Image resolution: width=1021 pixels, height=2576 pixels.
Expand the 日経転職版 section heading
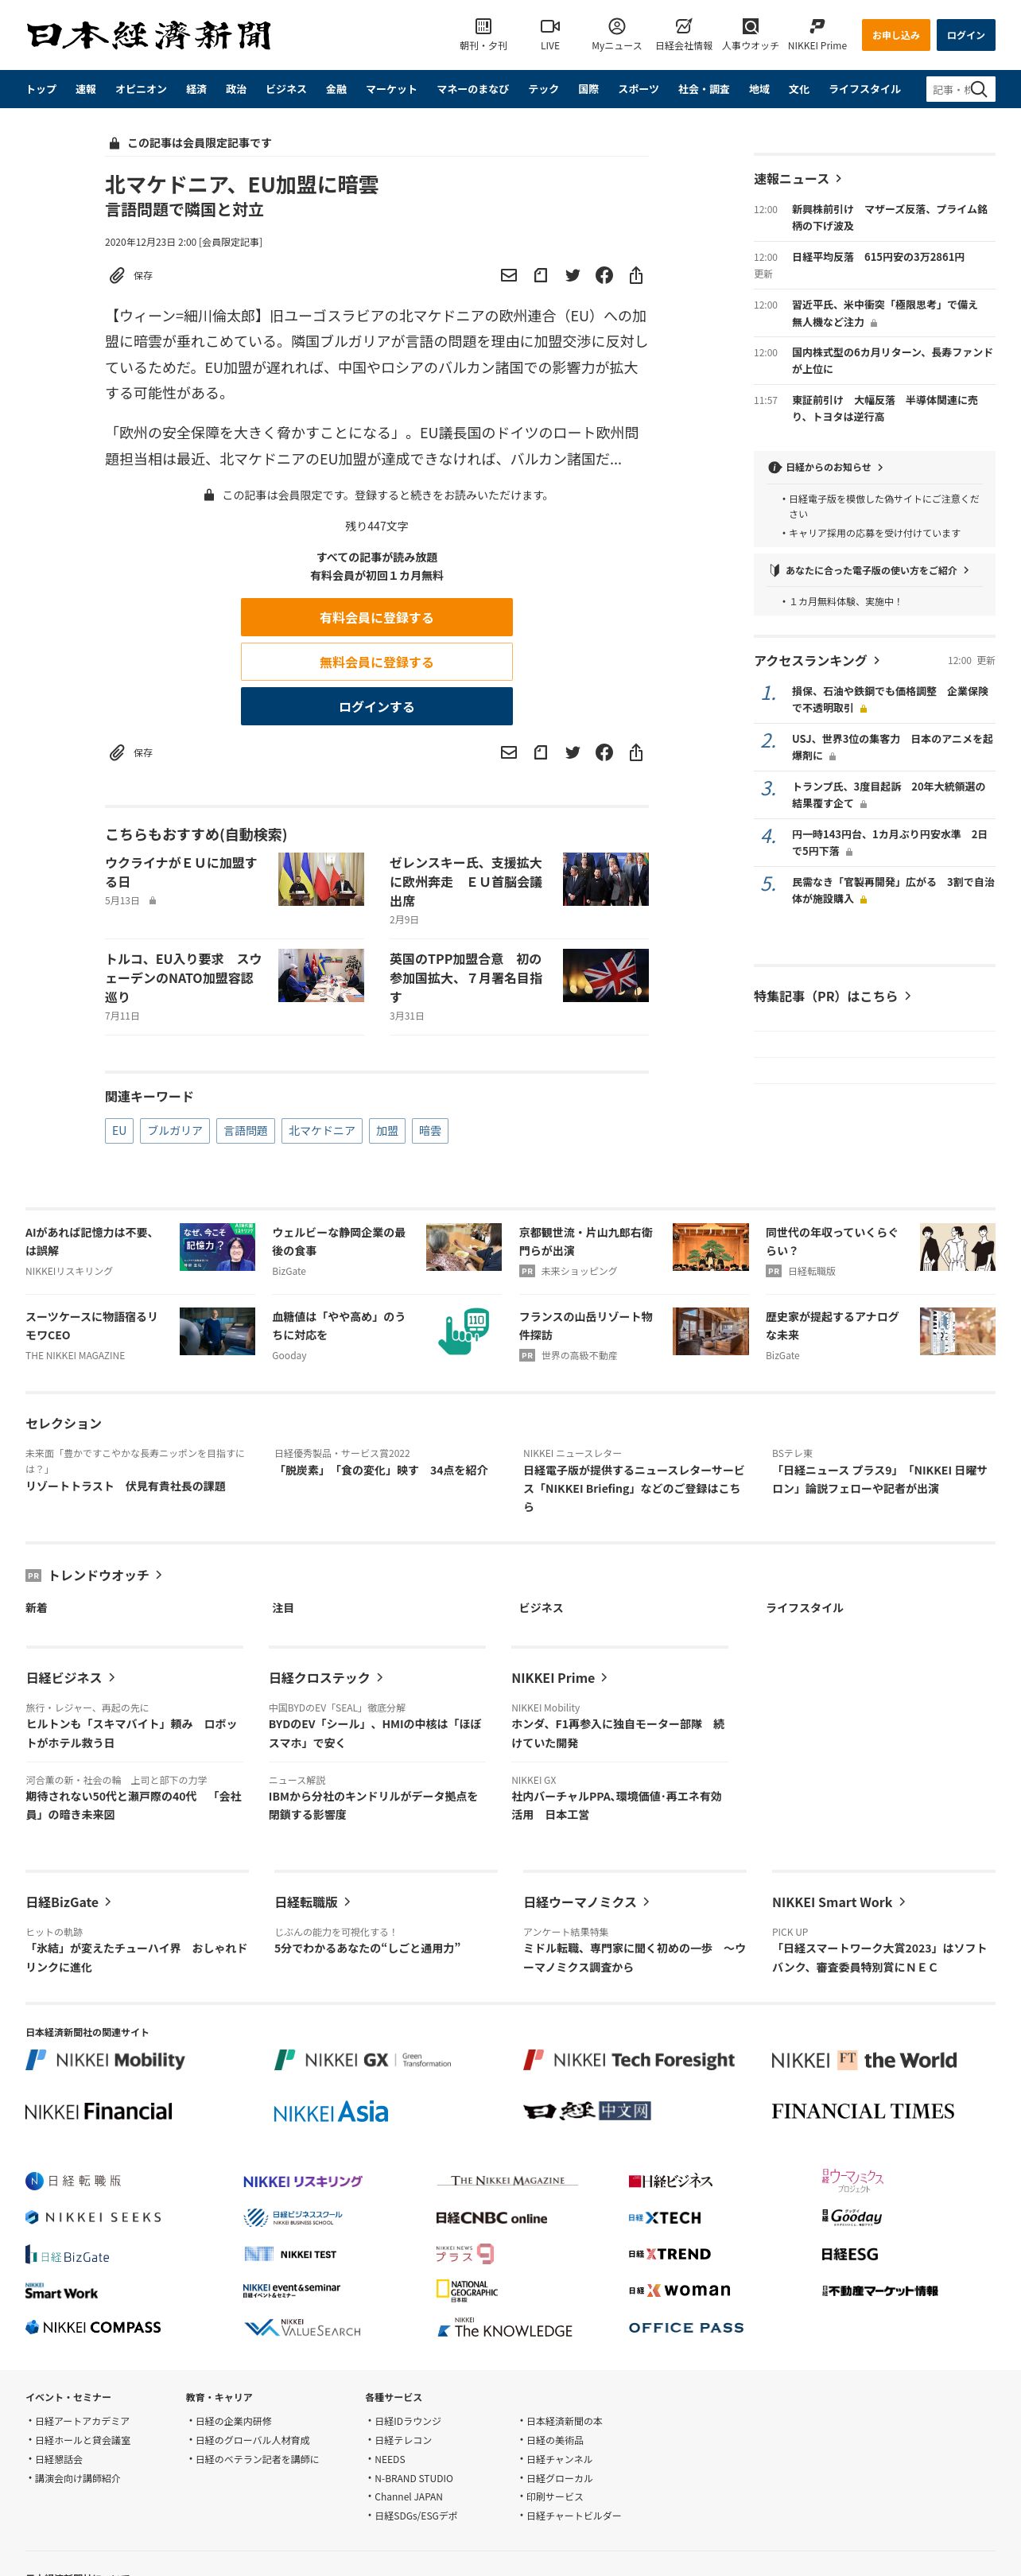click(x=313, y=1902)
